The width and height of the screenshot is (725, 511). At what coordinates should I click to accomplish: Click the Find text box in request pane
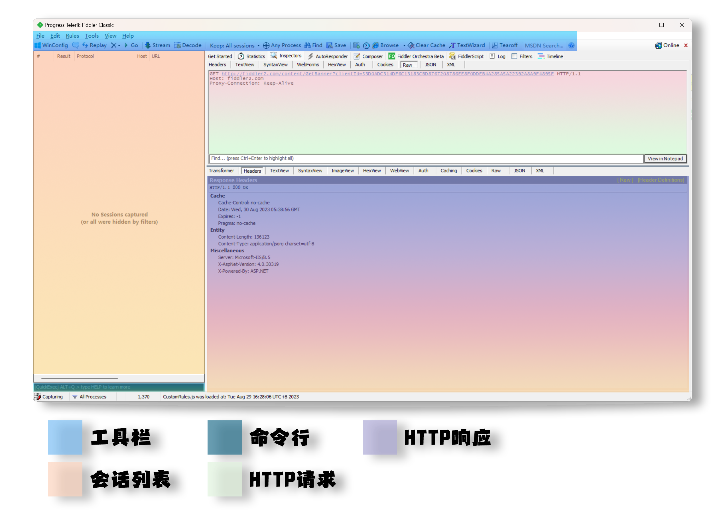click(426, 158)
